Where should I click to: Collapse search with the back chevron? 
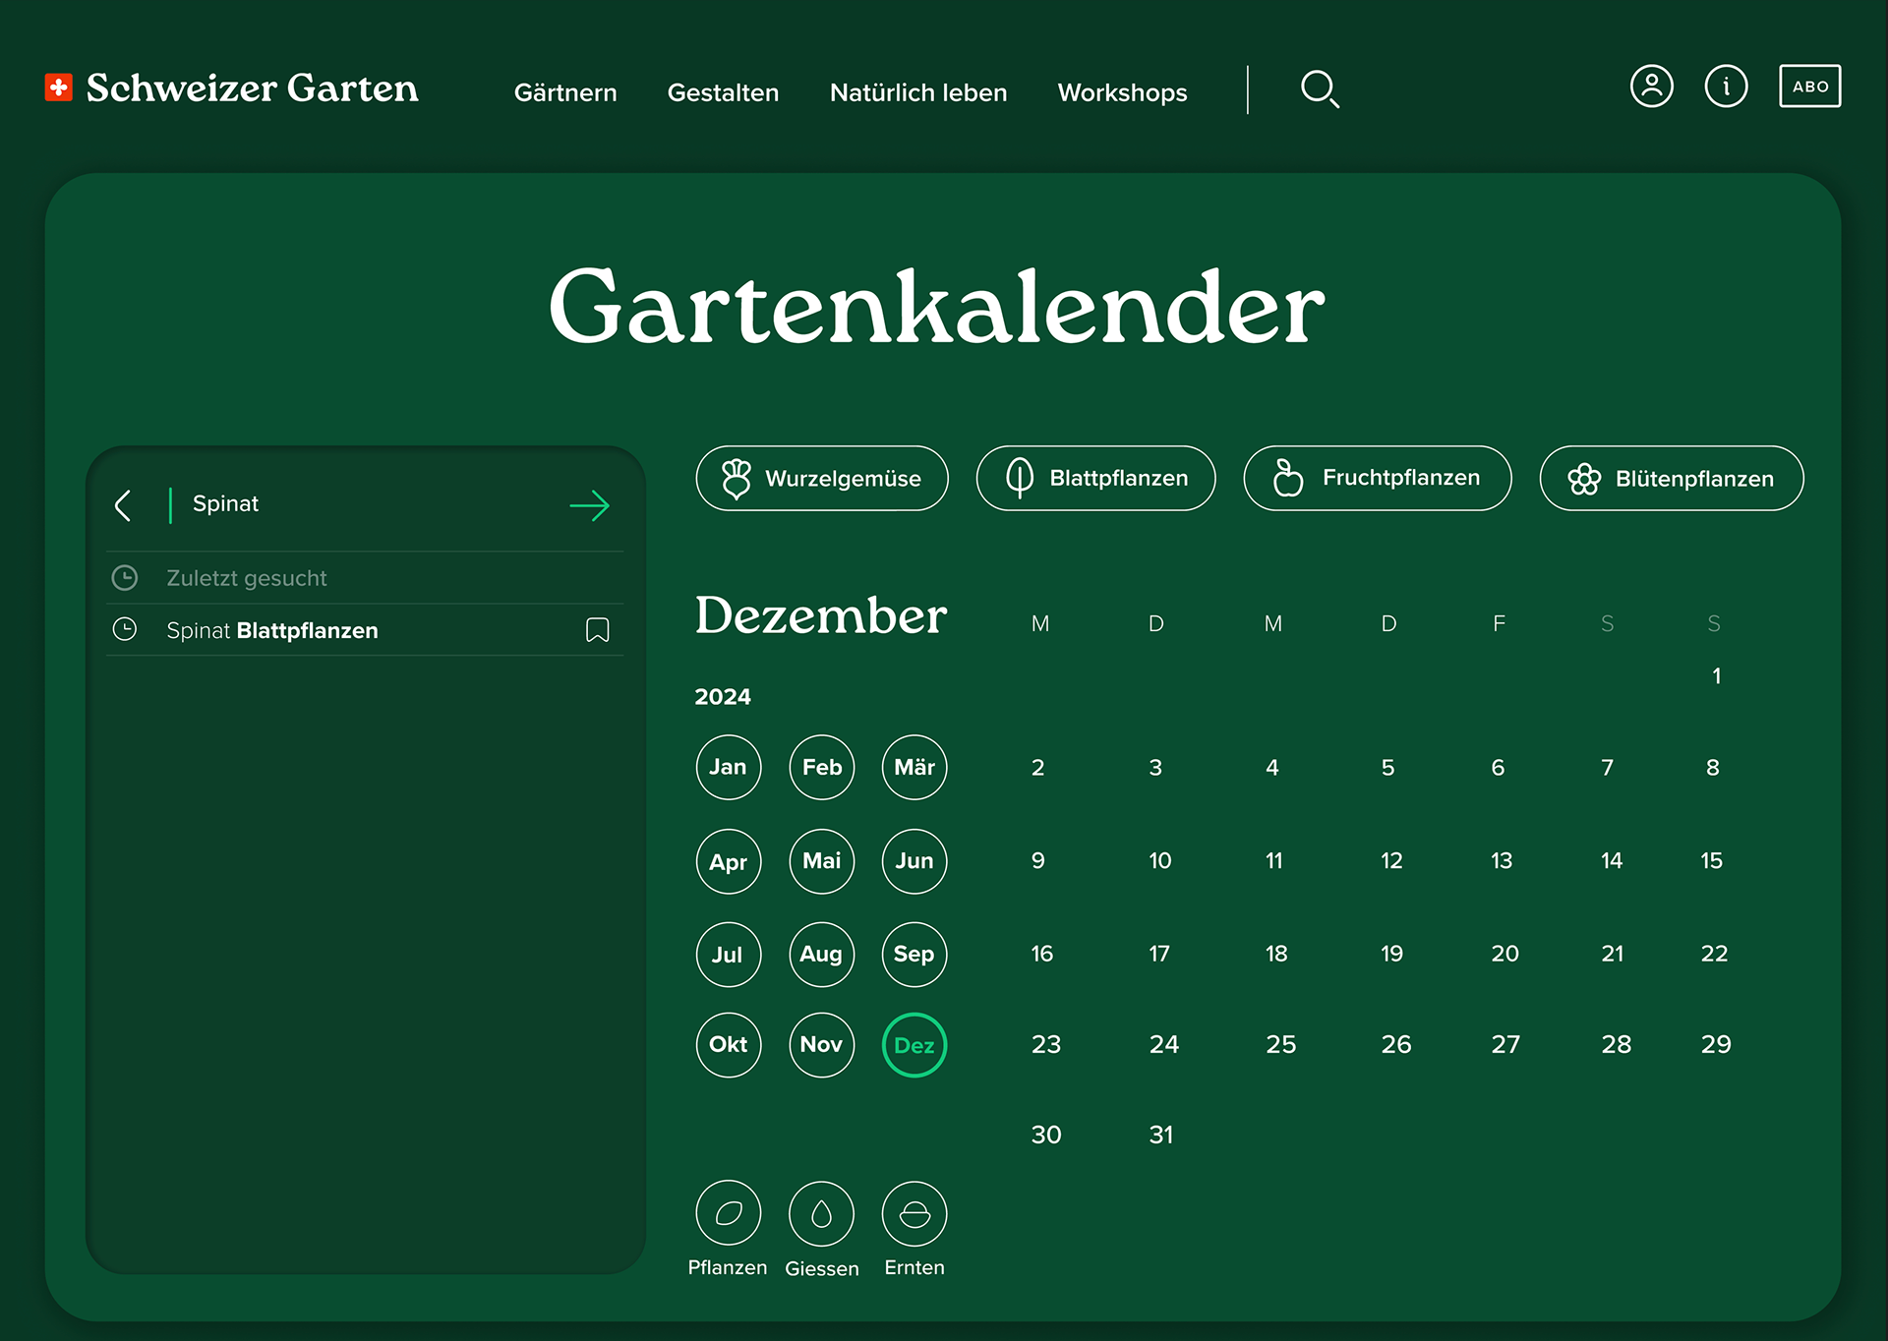[123, 505]
